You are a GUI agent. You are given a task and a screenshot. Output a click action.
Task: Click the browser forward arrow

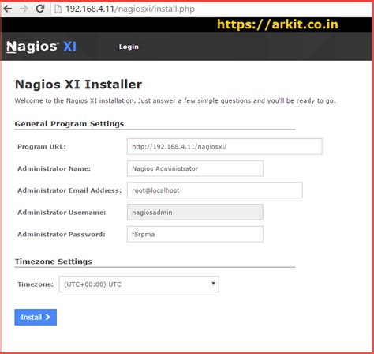(24, 9)
